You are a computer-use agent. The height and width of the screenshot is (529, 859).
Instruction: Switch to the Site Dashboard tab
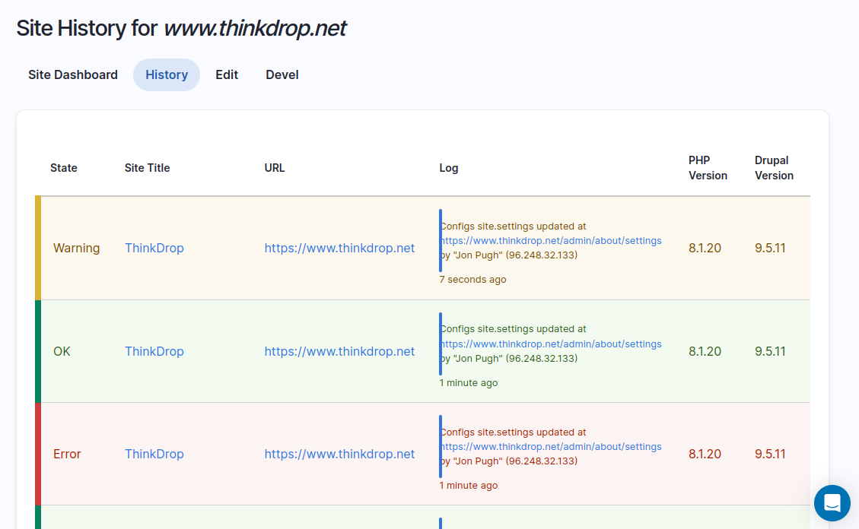tap(72, 74)
